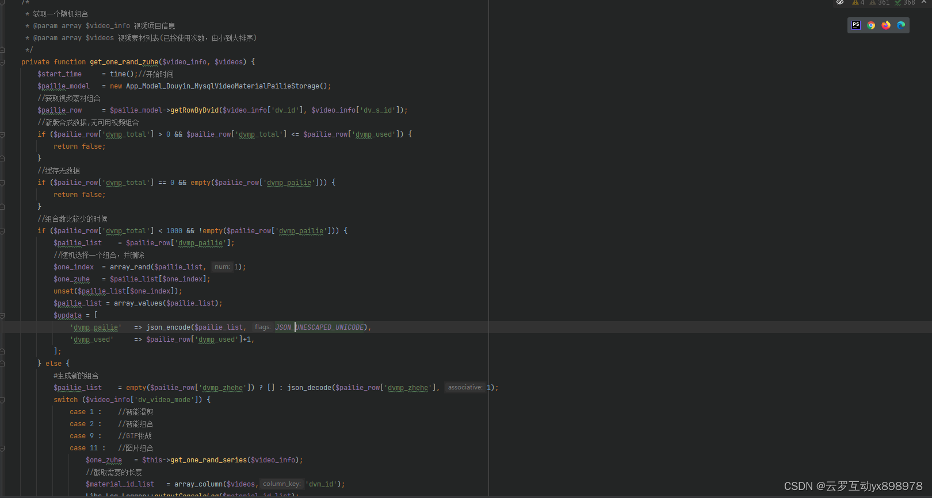Open the file in Firefox browser
This screenshot has height=498, width=932.
[886, 25]
